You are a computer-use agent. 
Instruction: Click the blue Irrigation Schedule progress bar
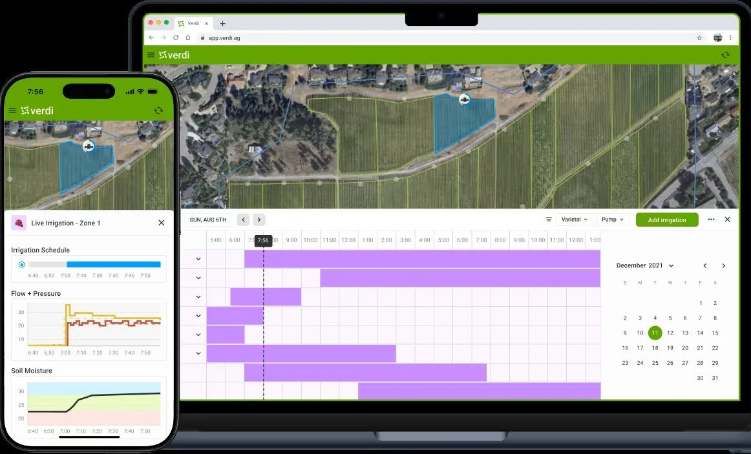[x=114, y=264]
